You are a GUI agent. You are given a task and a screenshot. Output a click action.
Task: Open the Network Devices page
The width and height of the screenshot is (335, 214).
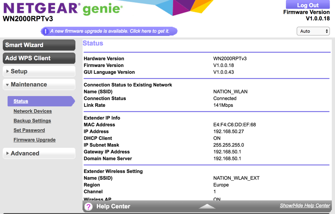click(x=33, y=111)
